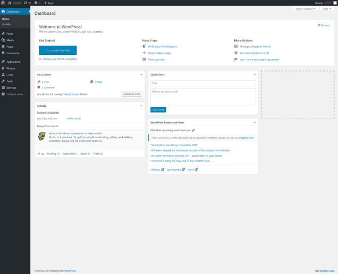This screenshot has height=274, width=338.
Task: Click View your site link
Action: tap(156, 59)
